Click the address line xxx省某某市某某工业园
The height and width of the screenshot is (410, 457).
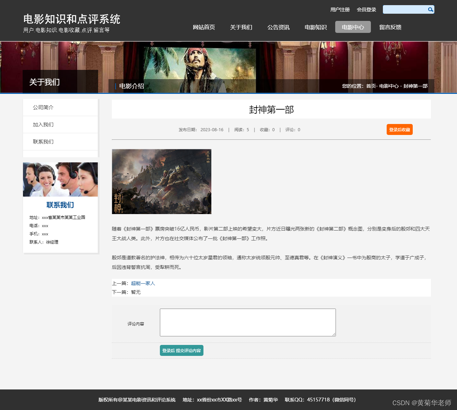pyautogui.click(x=57, y=218)
